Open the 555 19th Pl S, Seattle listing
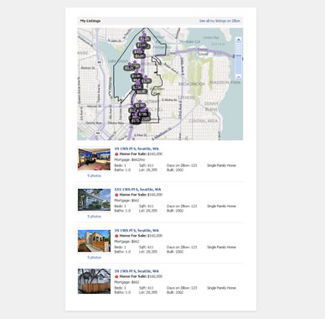This screenshot has height=319, width=325. (x=138, y=190)
